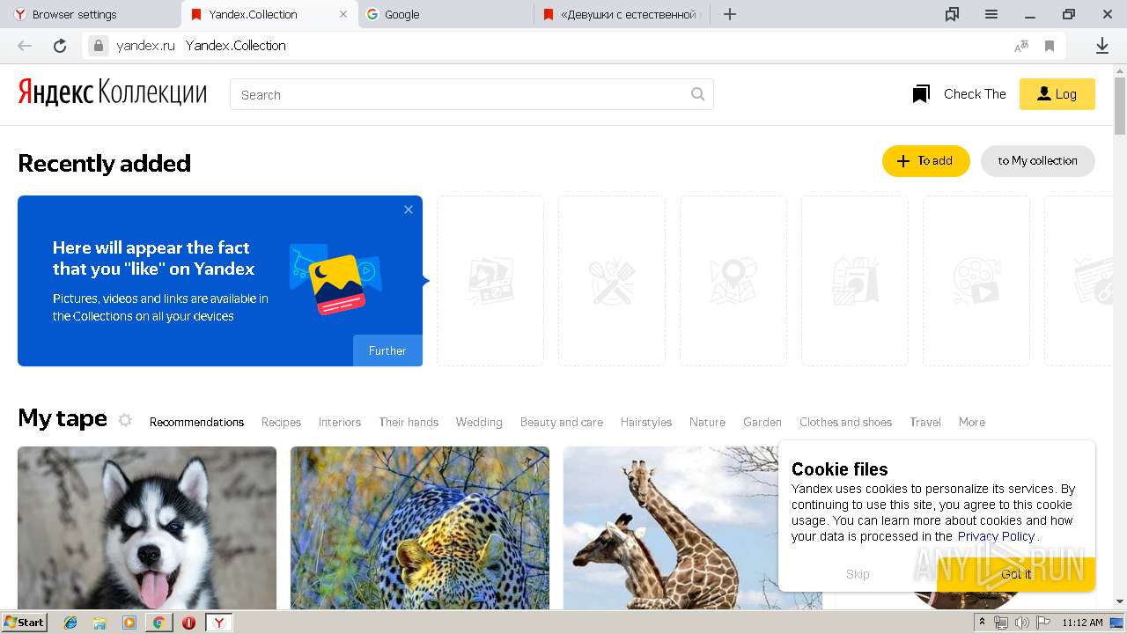Click the address bar yandex.ru text

145,46
